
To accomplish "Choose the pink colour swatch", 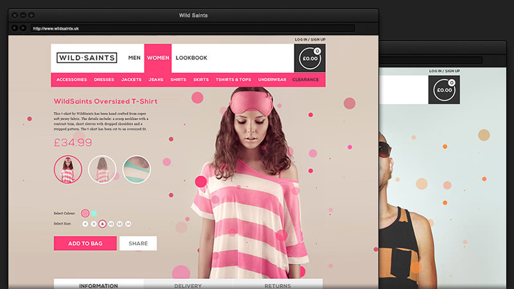I will [85, 213].
